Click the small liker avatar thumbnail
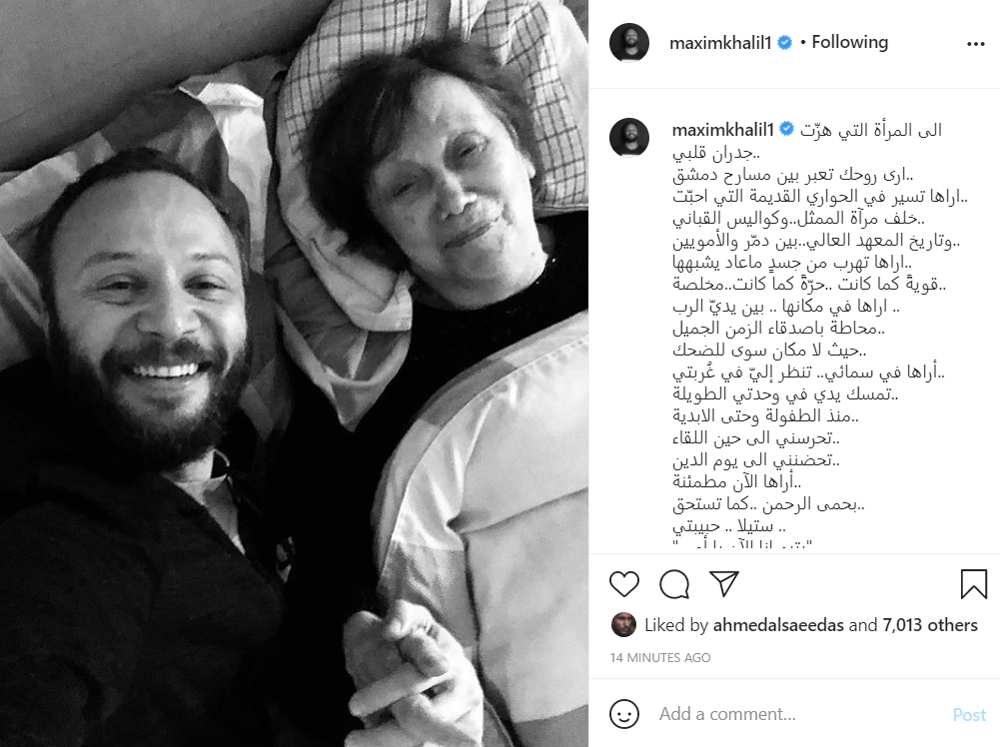The image size is (1000, 747). point(623,625)
